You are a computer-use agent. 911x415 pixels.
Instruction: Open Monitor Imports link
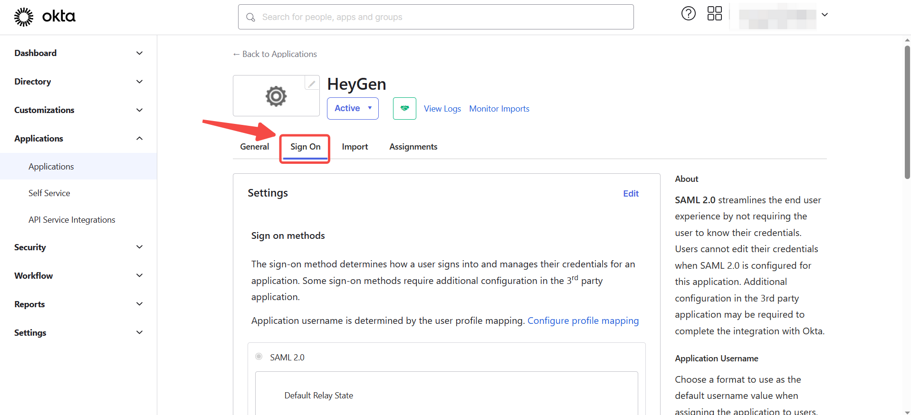[499, 109]
